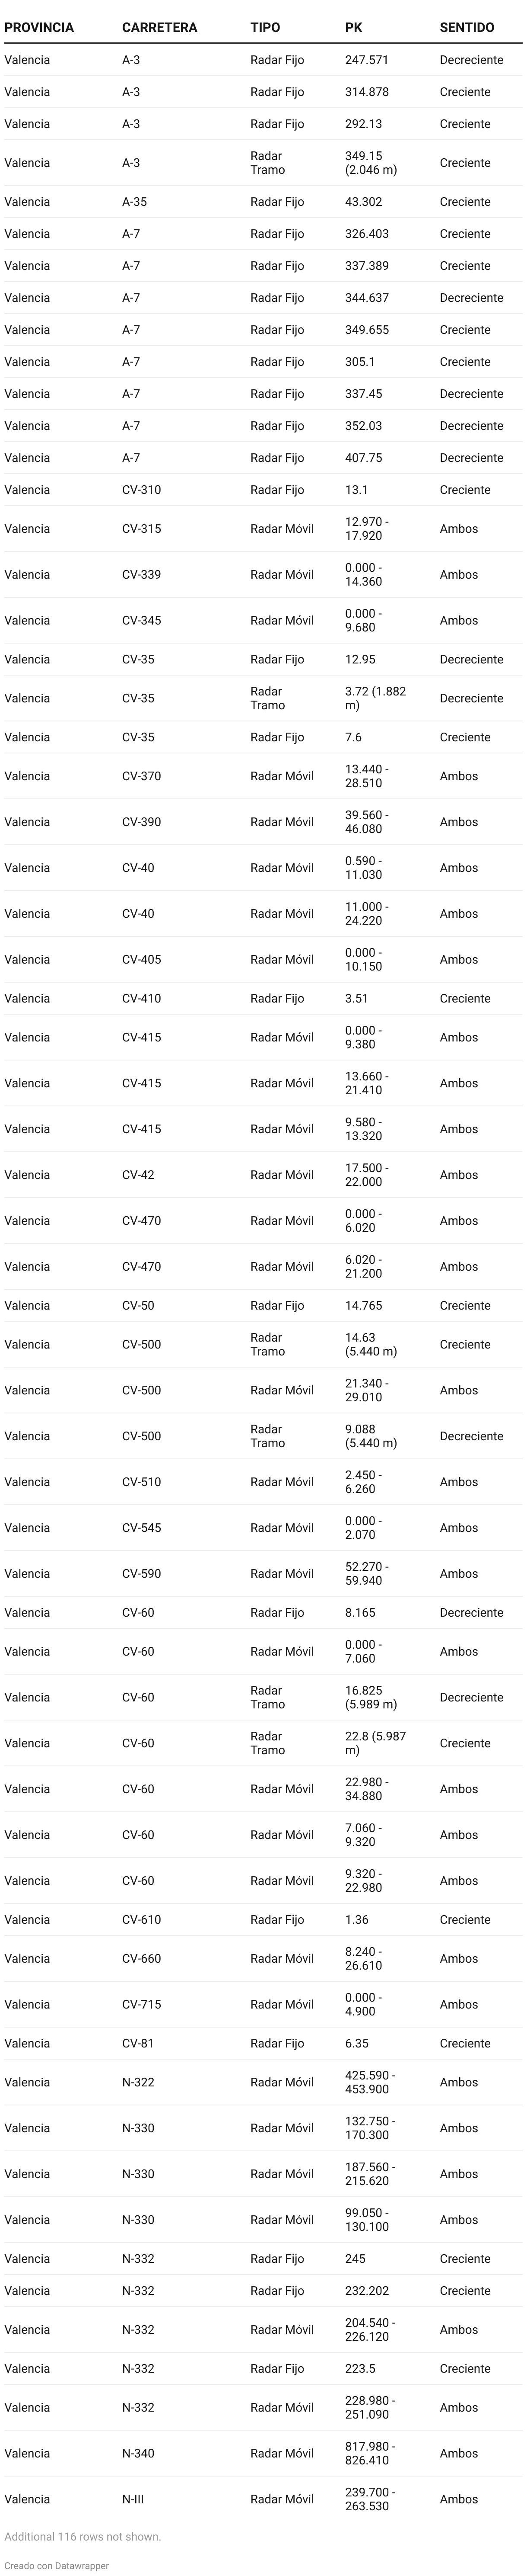Click the CV-339 road cell
The width and height of the screenshot is (527, 2576).
142,575
